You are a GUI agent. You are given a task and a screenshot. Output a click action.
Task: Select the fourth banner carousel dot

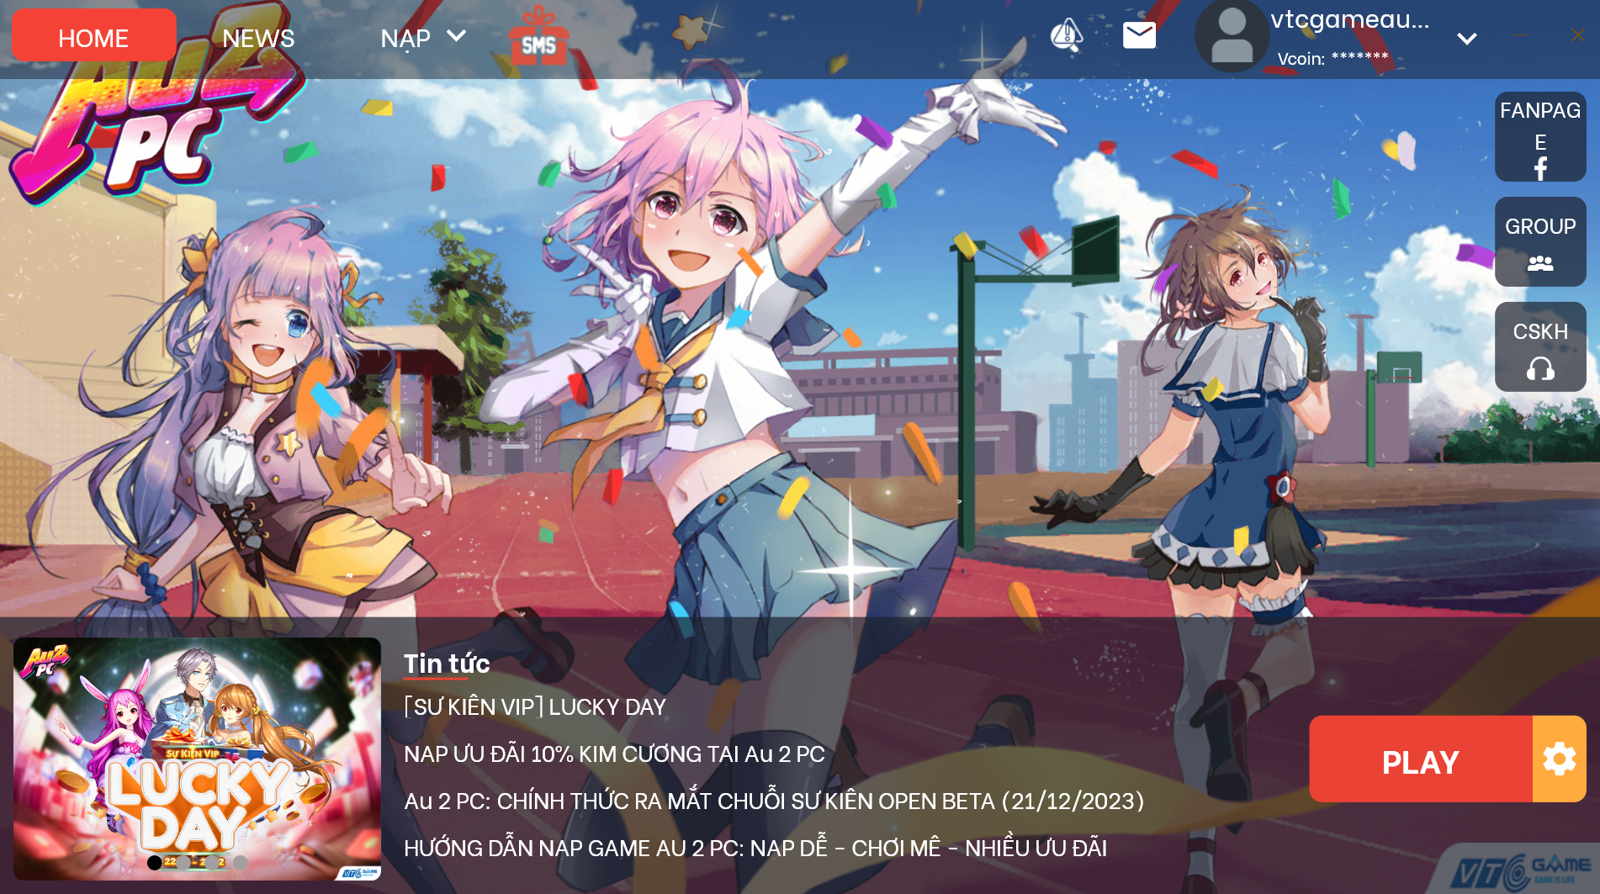(x=241, y=862)
